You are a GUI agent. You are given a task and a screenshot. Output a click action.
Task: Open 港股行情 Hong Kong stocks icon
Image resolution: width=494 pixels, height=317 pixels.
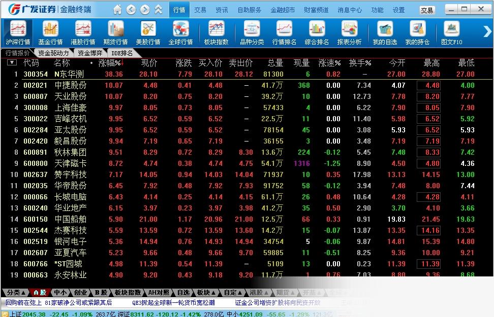coord(83,32)
